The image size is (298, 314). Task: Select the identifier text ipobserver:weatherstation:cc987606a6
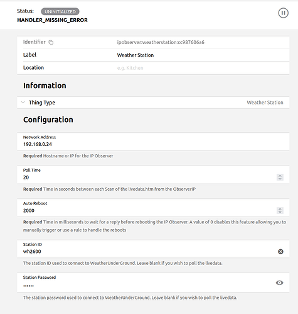[x=161, y=42]
